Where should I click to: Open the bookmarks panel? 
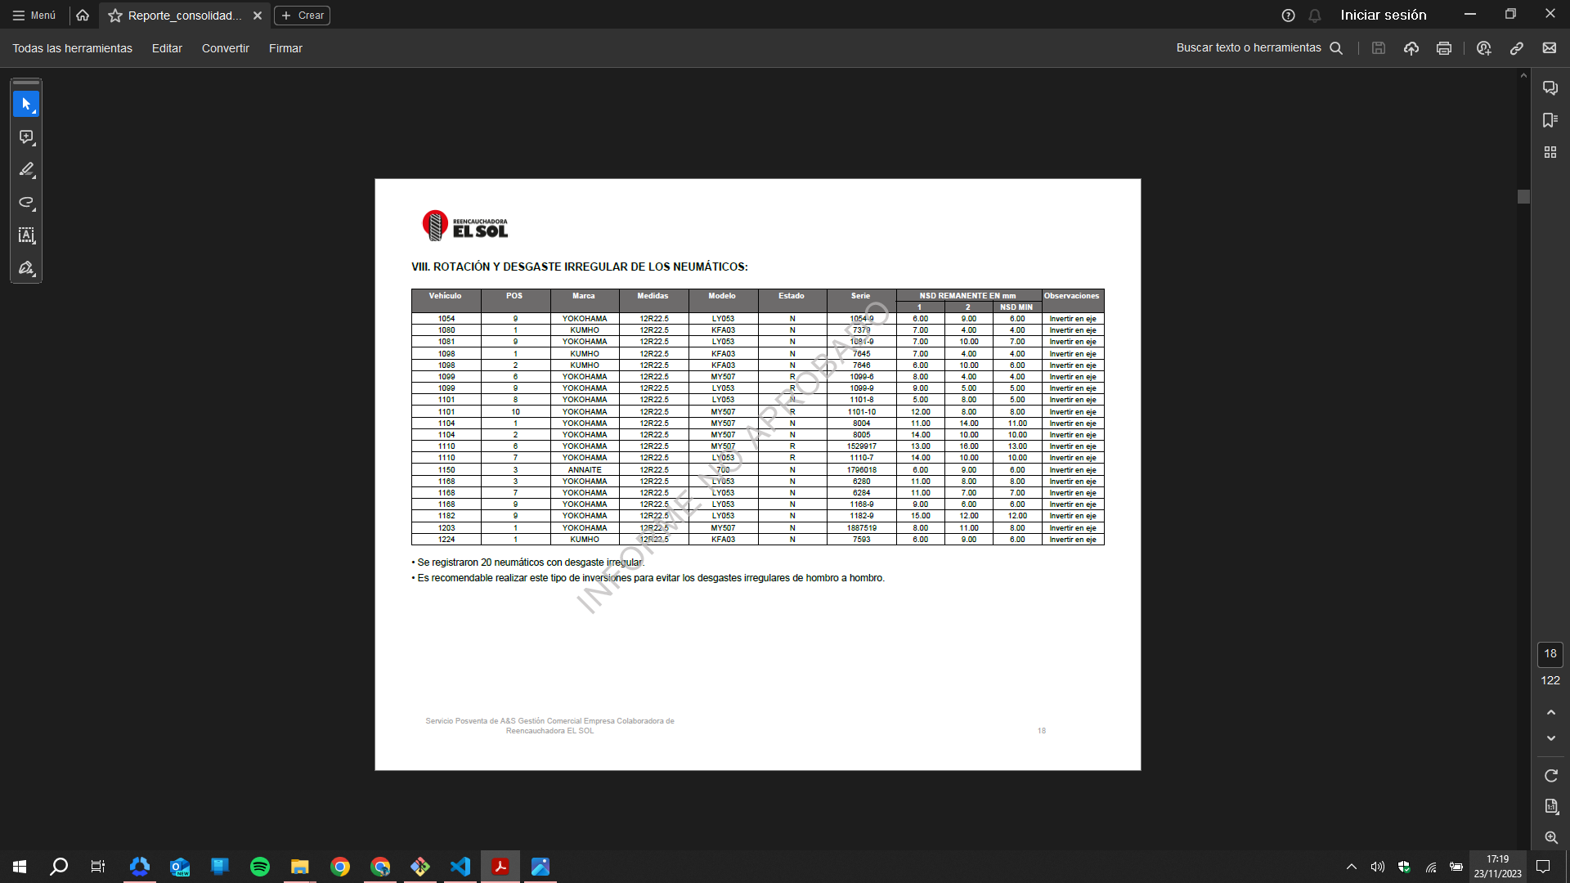tap(1550, 120)
